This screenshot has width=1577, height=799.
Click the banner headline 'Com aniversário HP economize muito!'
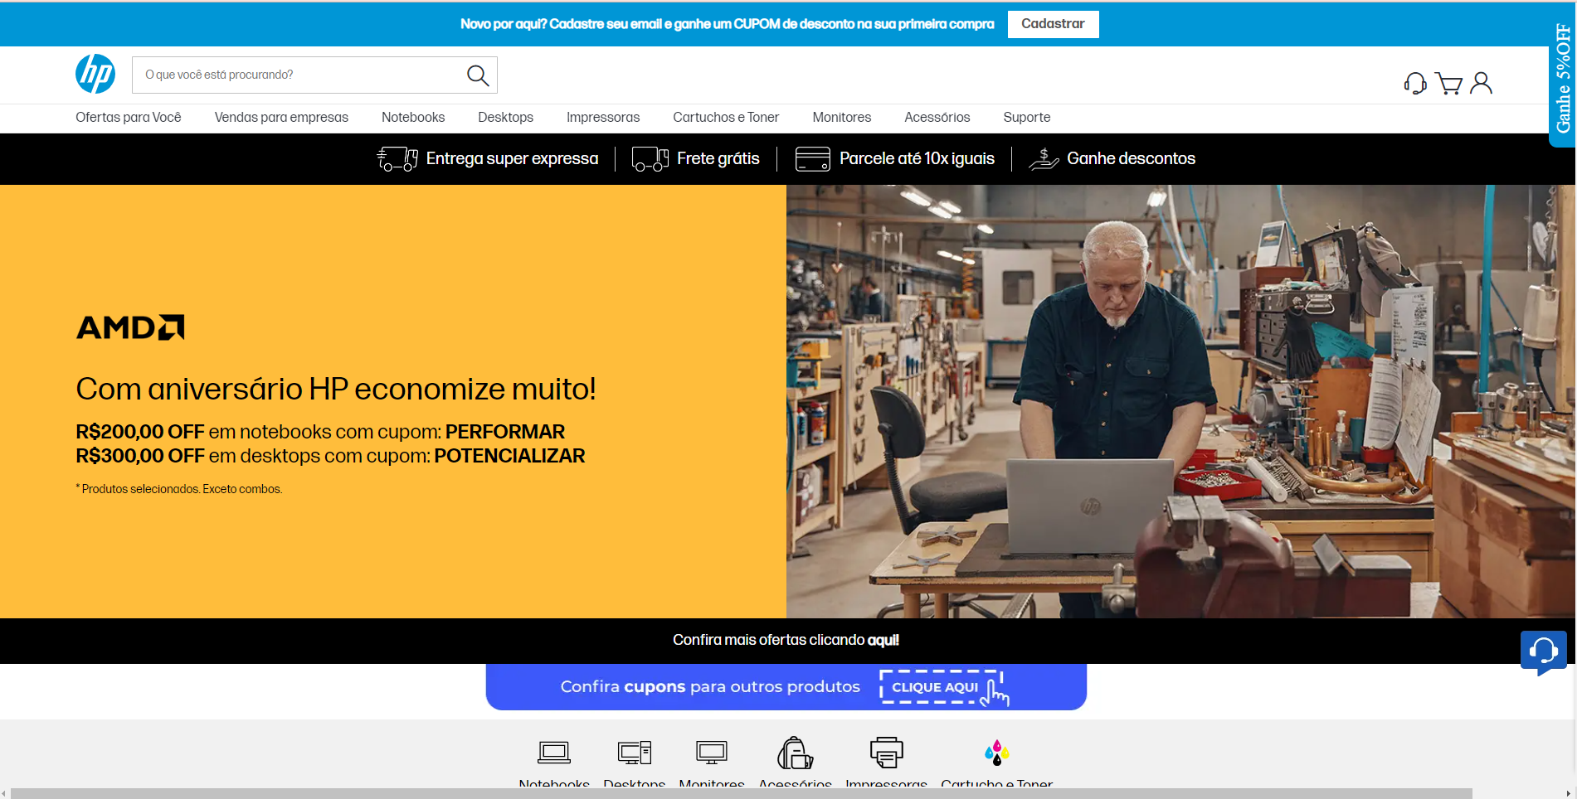pyautogui.click(x=336, y=389)
